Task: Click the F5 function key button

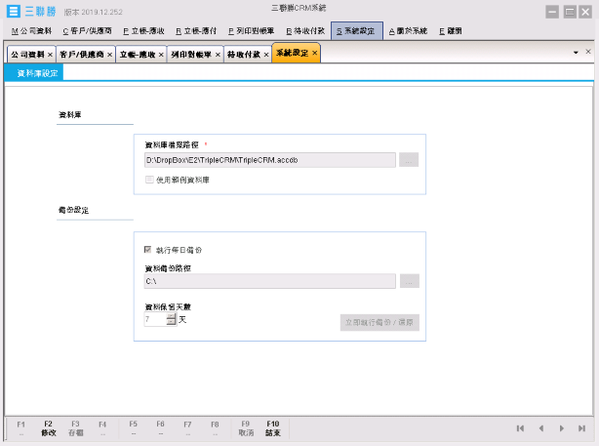Action: tap(133, 428)
